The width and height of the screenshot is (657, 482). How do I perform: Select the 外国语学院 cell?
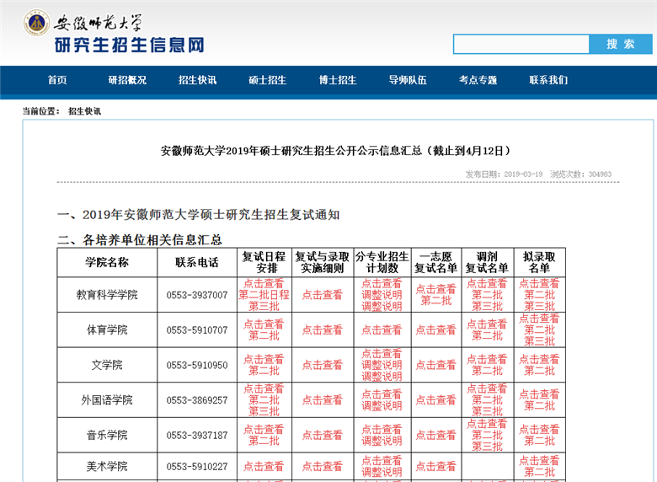pyautogui.click(x=107, y=400)
